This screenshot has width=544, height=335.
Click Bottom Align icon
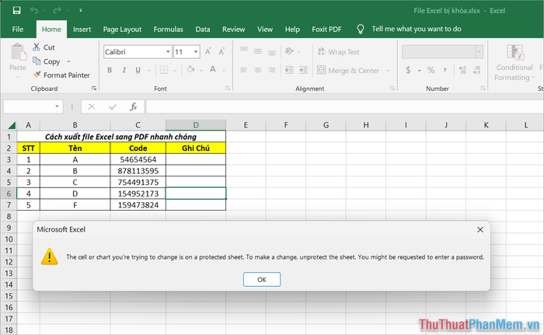pyautogui.click(x=272, y=52)
